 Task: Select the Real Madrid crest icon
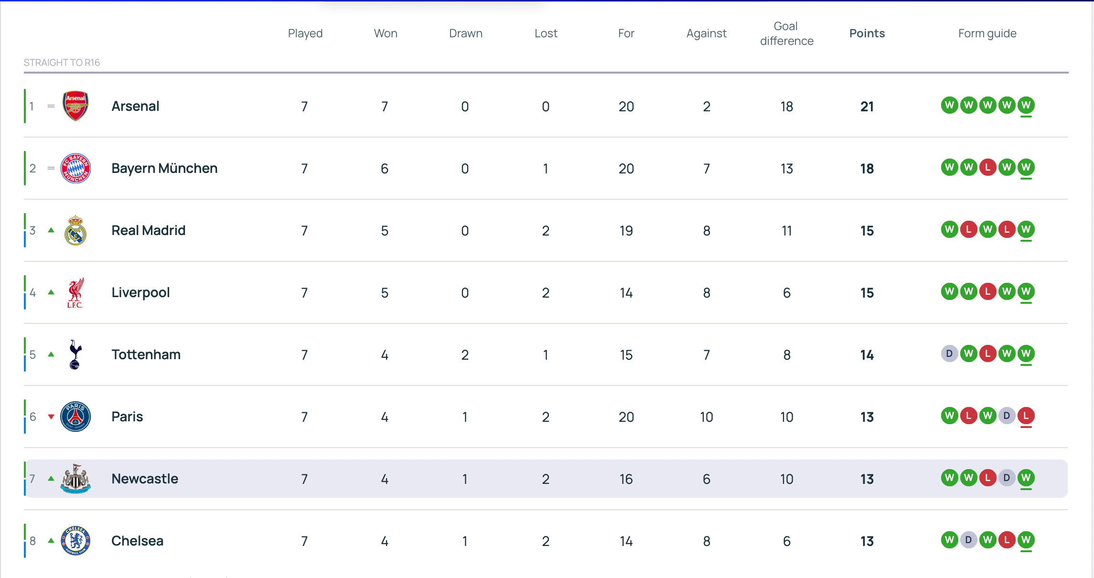click(x=75, y=230)
